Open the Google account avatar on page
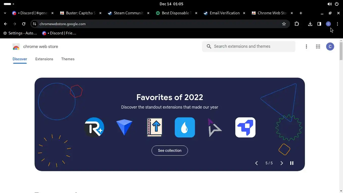The image size is (343, 193). (x=330, y=46)
